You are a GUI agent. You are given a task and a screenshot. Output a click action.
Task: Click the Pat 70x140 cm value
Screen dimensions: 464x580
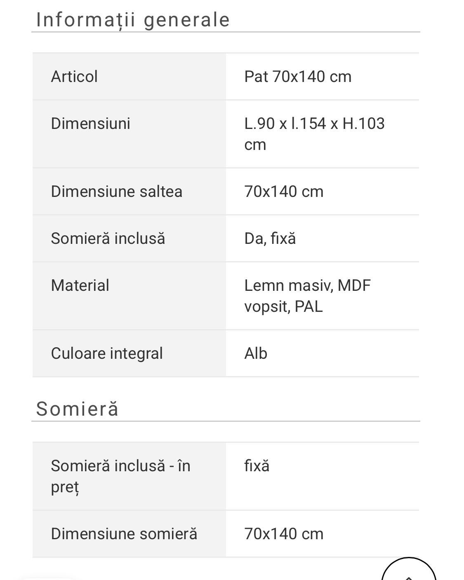298,77
